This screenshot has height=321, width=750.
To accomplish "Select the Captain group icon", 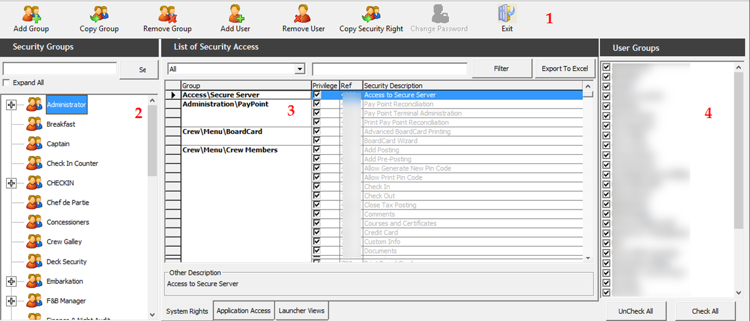I will coord(34,144).
